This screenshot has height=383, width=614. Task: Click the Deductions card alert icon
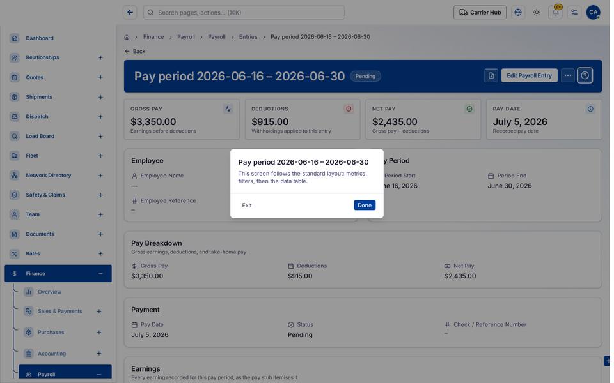[x=349, y=109]
